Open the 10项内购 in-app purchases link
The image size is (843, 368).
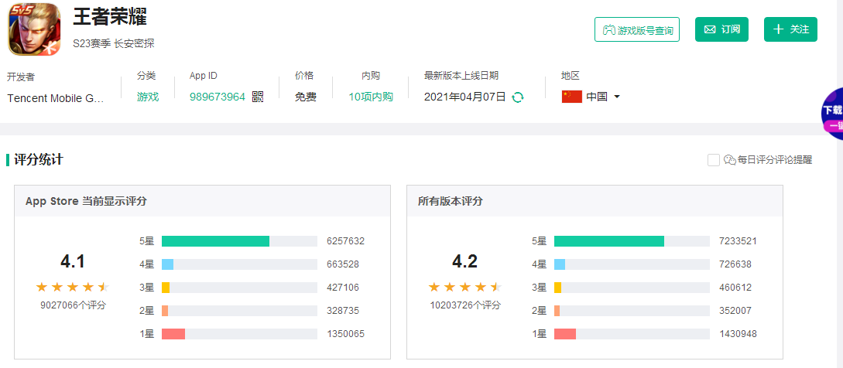tap(371, 97)
